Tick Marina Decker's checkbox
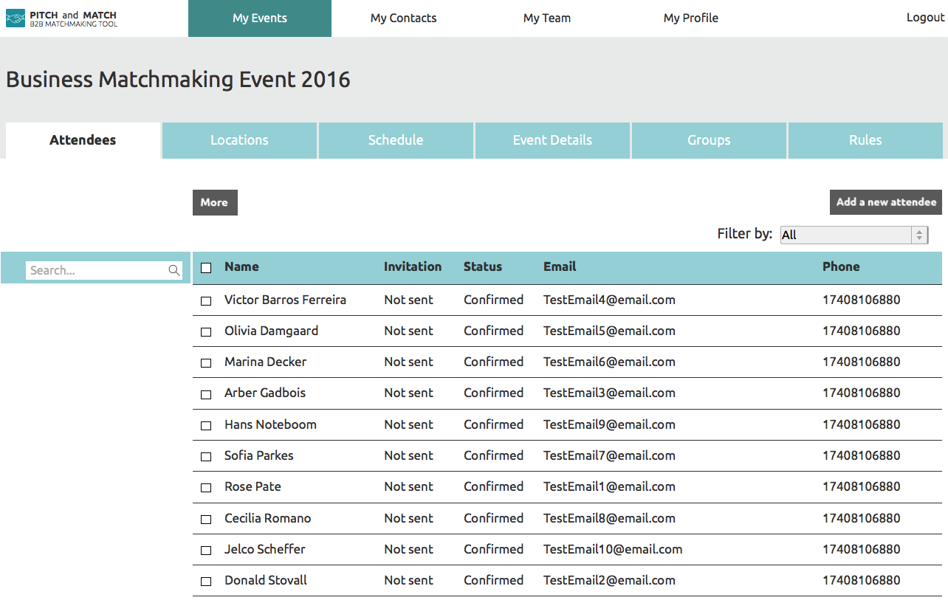948x603 pixels. (x=206, y=363)
